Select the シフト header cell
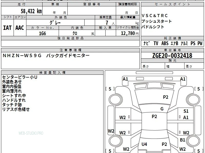Viewport: 205px width, 153px height. [x=7, y=17]
